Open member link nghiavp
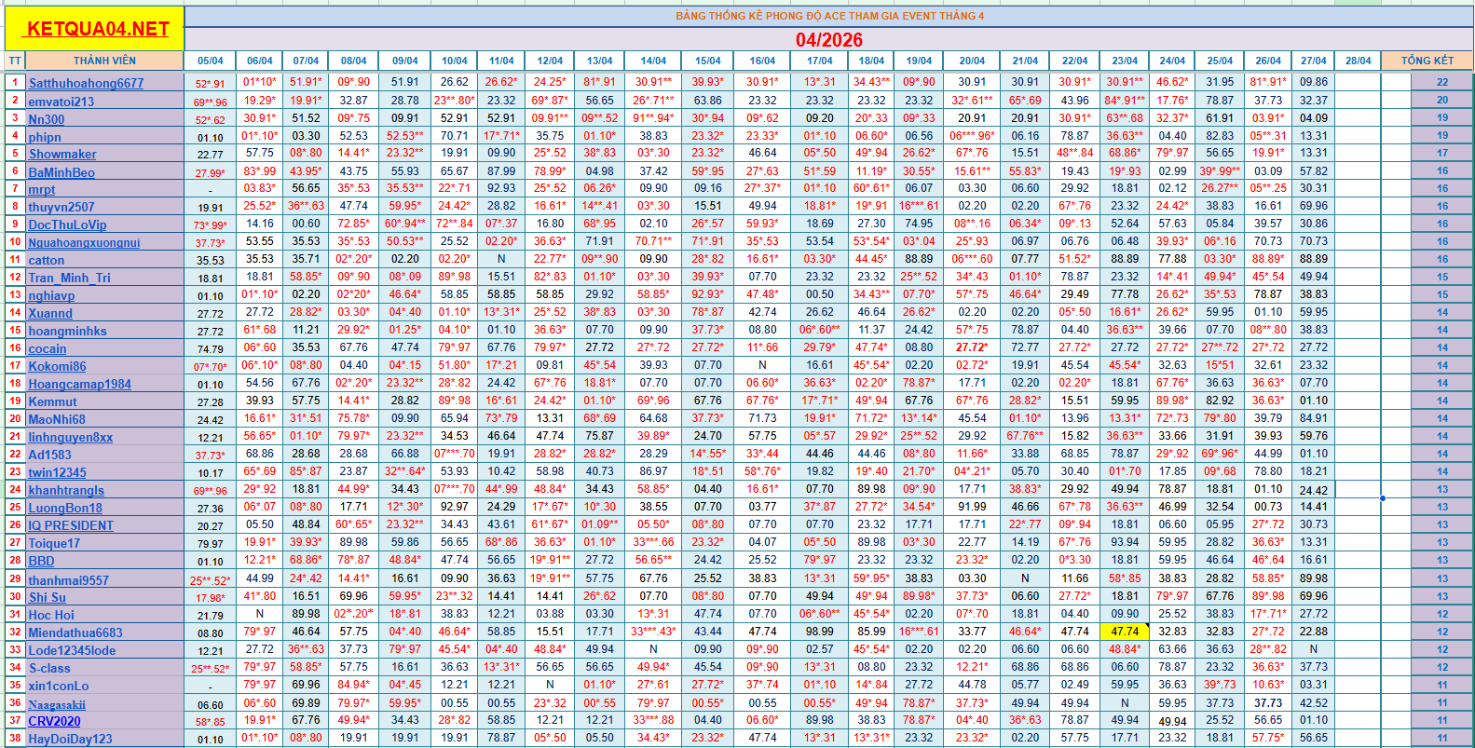1475x748 pixels. pyautogui.click(x=51, y=295)
